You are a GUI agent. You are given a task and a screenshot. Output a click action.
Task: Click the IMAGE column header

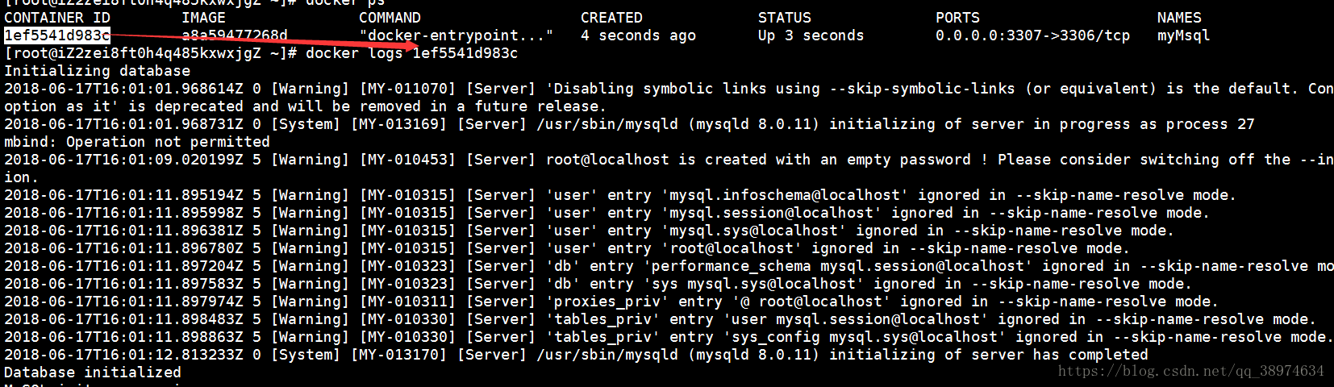coord(203,18)
